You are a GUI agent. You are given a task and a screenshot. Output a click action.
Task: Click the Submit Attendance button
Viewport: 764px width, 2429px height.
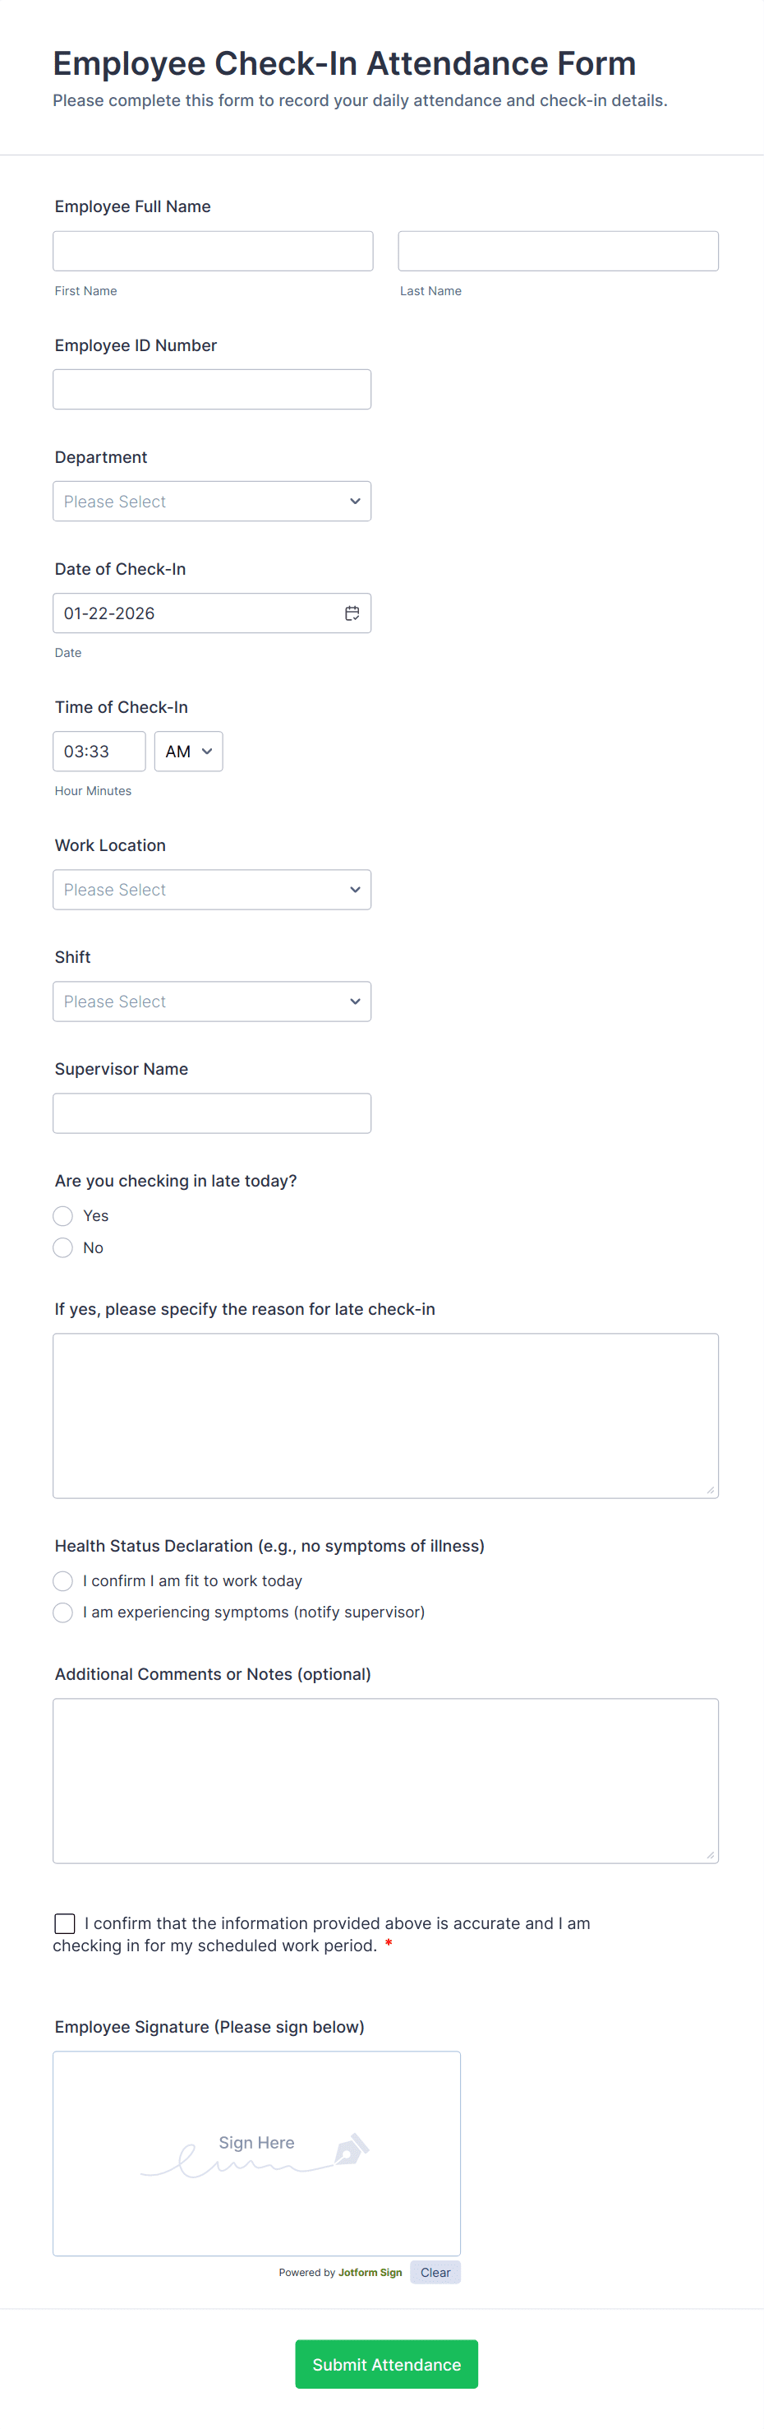[386, 2364]
